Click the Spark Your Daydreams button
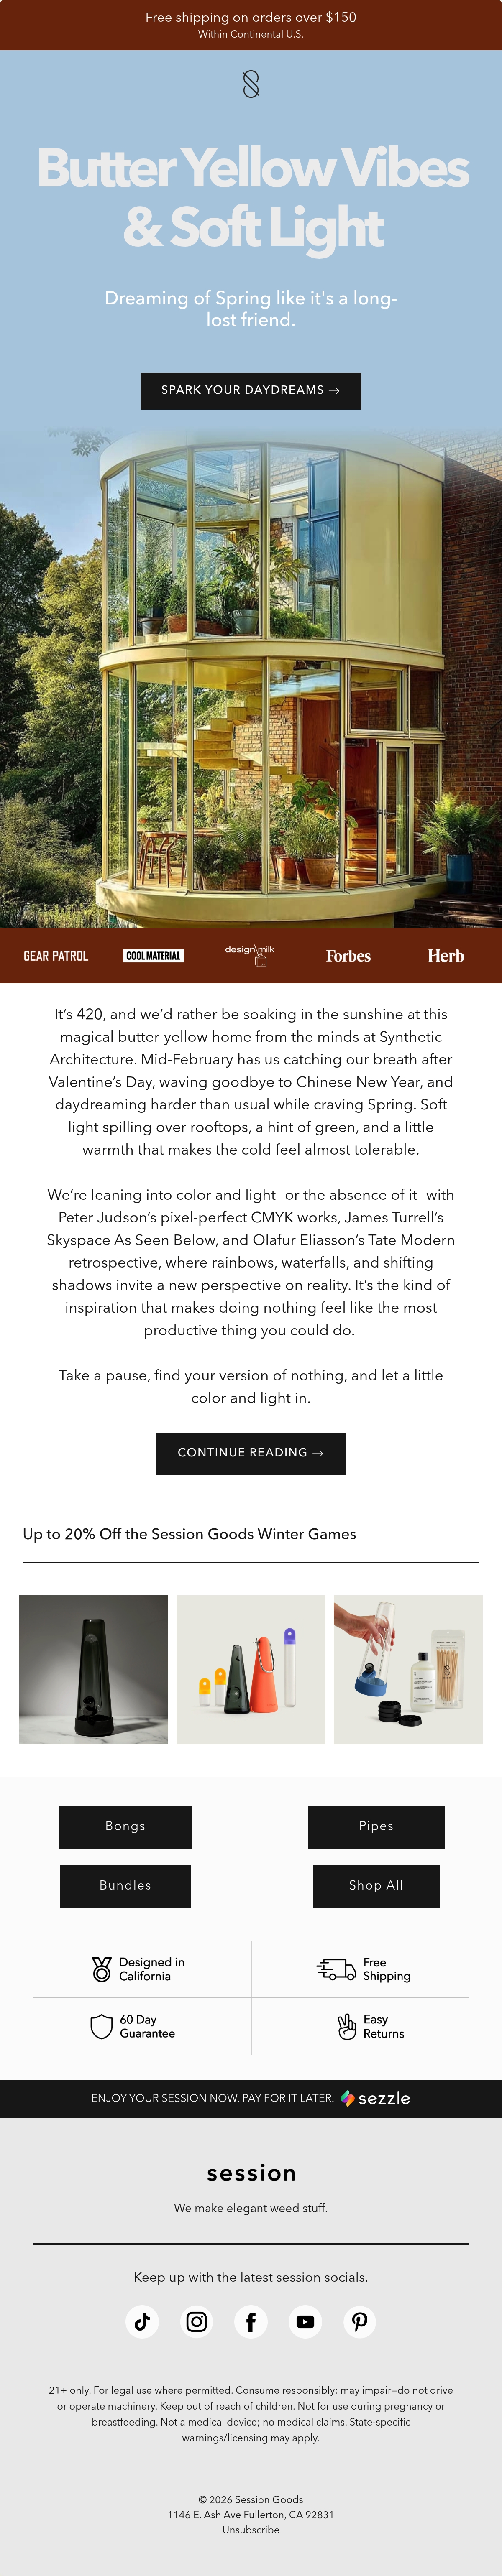This screenshot has height=2576, width=502. pyautogui.click(x=251, y=390)
